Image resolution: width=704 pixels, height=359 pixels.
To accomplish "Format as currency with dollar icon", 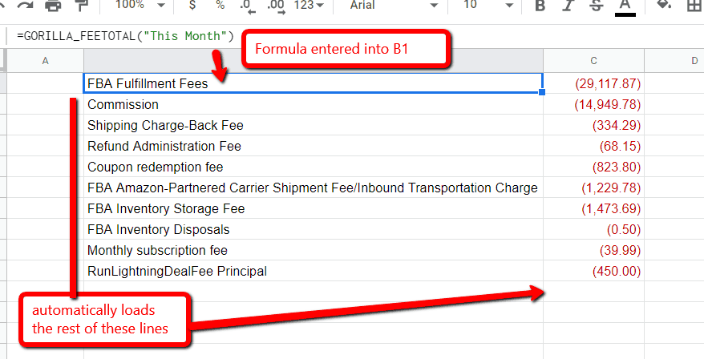I will 192,6.
